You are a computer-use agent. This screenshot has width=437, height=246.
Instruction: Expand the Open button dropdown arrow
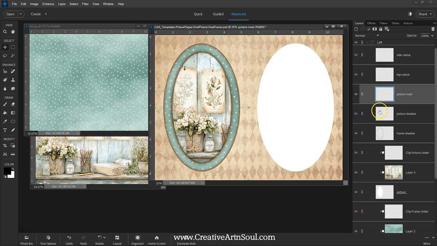click(20, 14)
